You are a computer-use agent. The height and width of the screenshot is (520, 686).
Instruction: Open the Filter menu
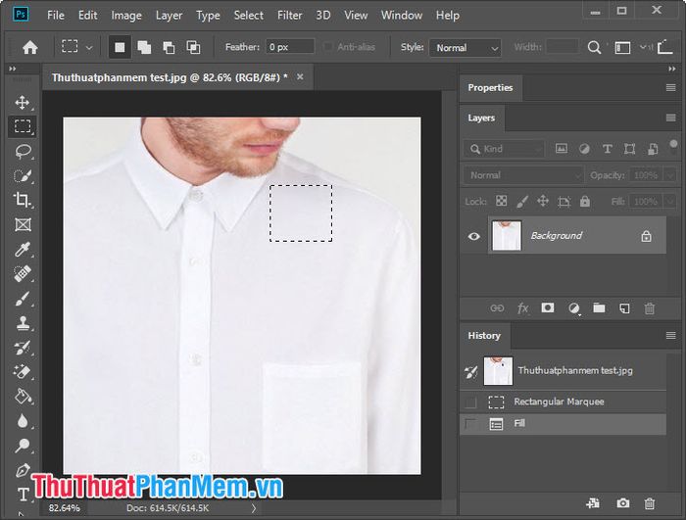[289, 16]
